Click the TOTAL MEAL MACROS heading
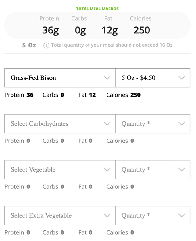196x241 pixels. click(98, 9)
